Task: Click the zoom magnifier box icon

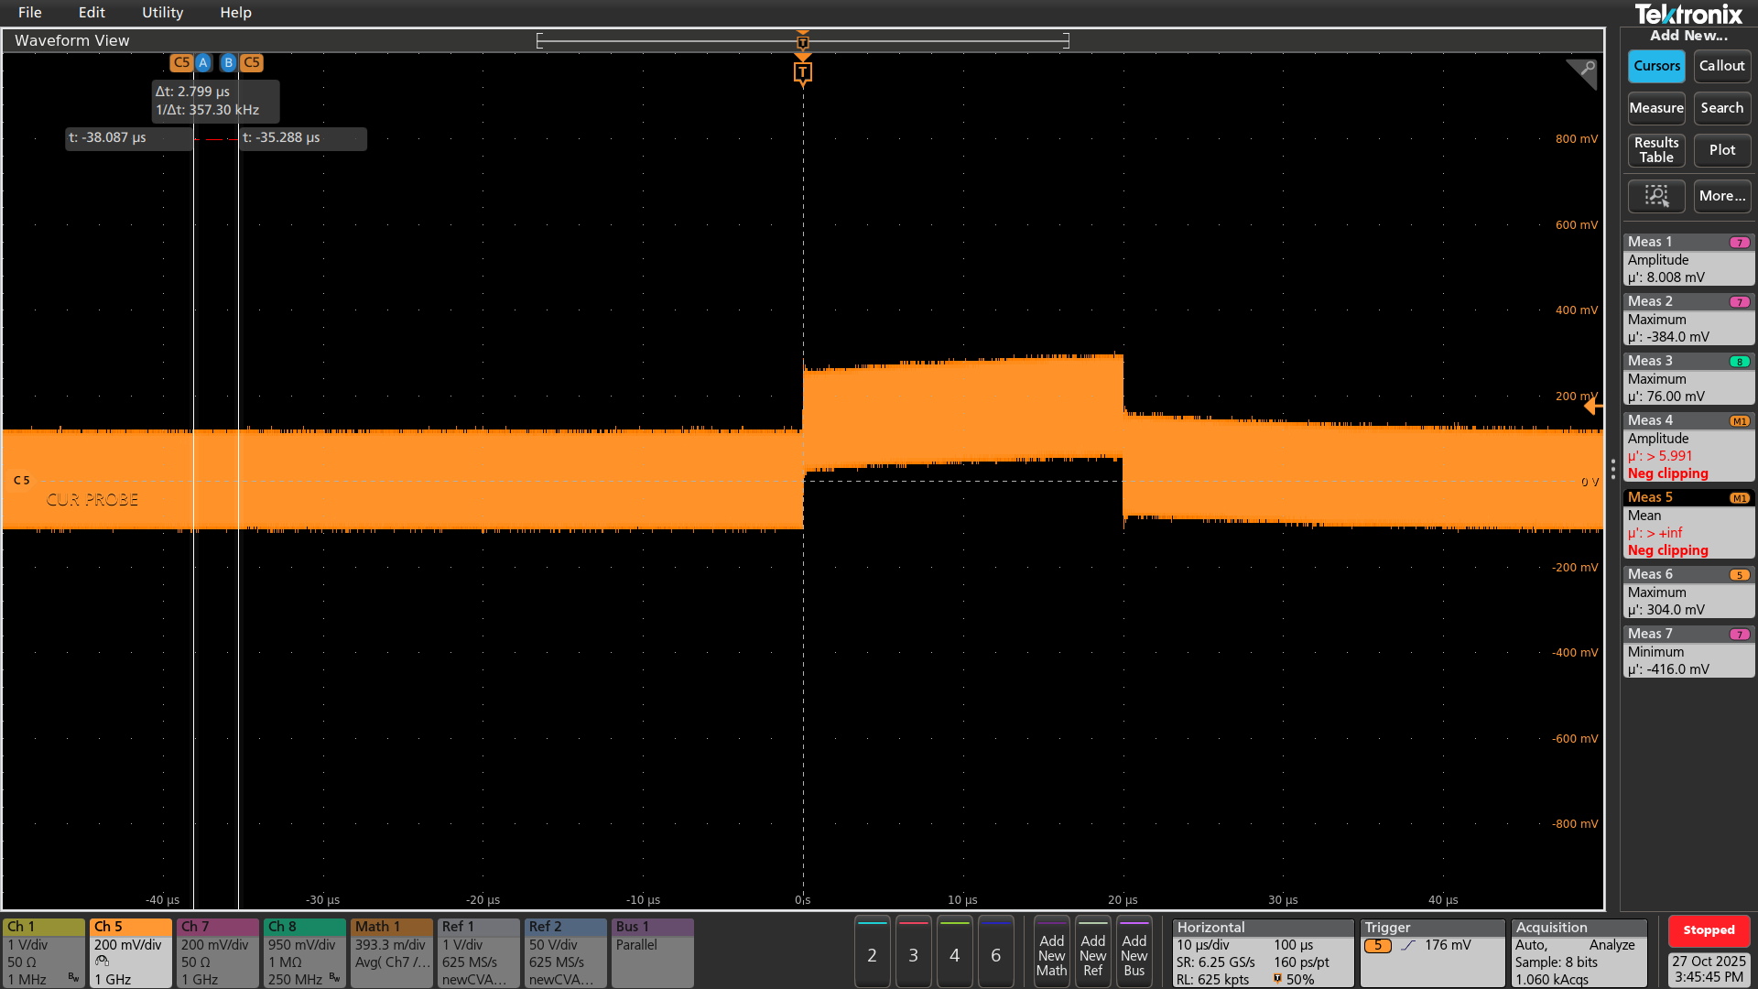Action: pyautogui.click(x=1655, y=196)
